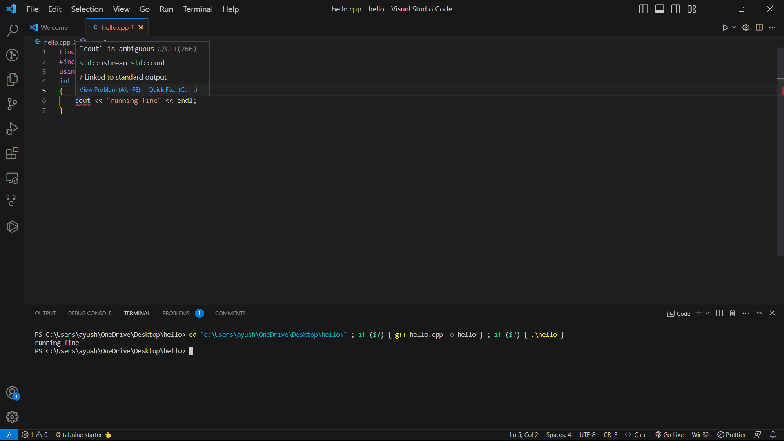The image size is (784, 441).
Task: Open the Source Control view
Action: tap(12, 104)
